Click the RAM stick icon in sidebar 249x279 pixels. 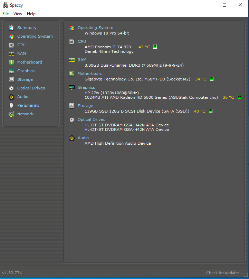pos(11,54)
